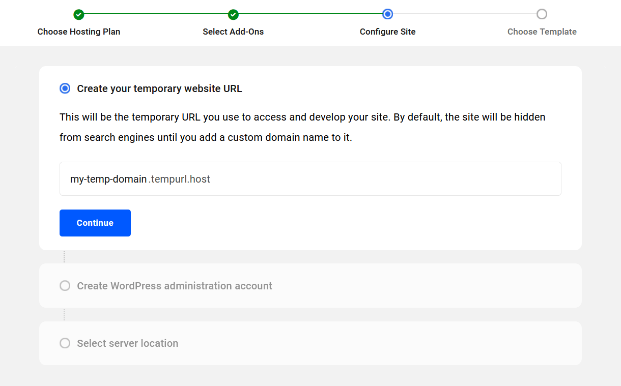Expand Create WordPress administration account section
The width and height of the screenshot is (621, 386).
click(x=310, y=286)
